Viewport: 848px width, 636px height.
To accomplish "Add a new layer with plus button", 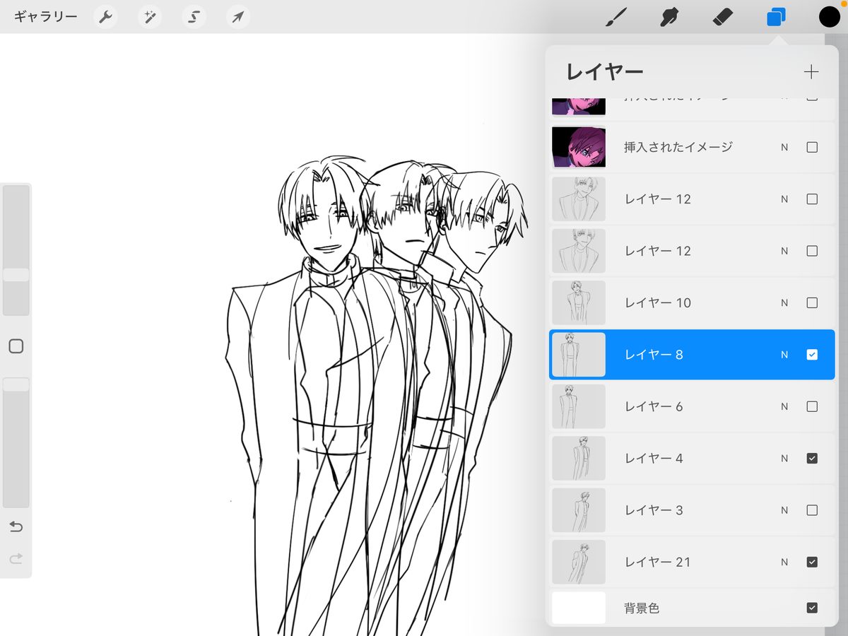I will coord(811,71).
